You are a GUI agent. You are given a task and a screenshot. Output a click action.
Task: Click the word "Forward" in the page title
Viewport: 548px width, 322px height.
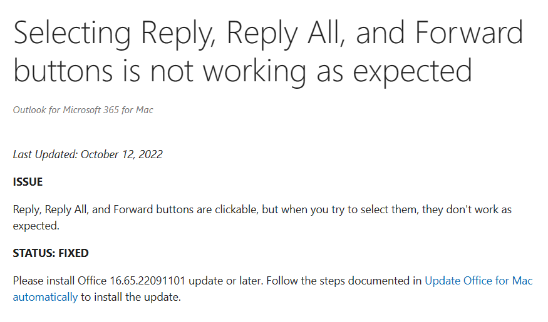(469, 33)
